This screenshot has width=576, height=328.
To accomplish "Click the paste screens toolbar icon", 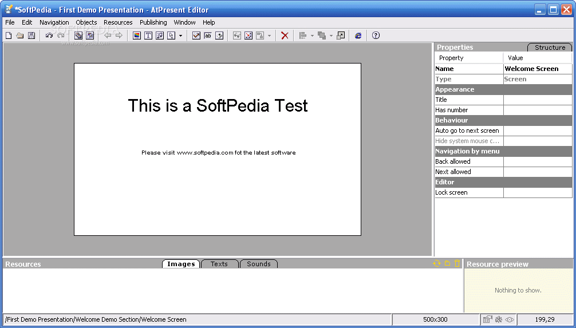I will click(x=90, y=35).
